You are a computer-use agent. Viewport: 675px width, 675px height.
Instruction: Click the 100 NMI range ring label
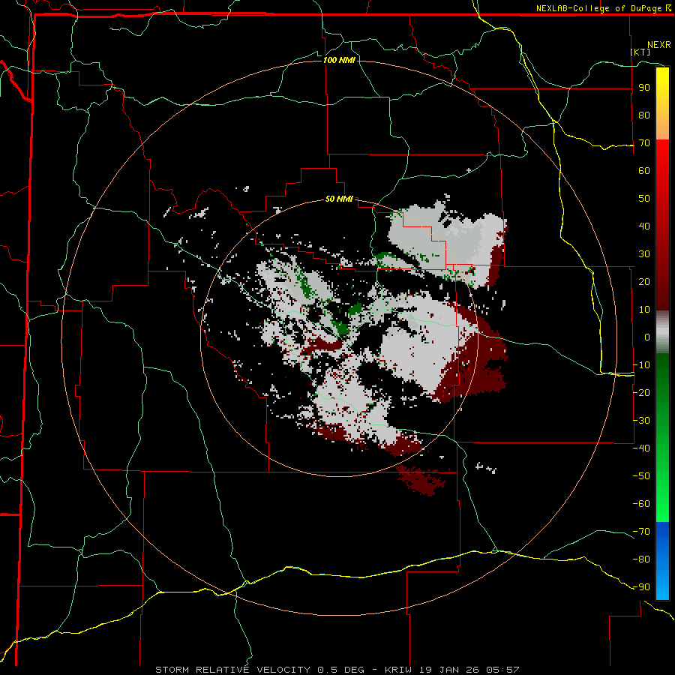339,60
